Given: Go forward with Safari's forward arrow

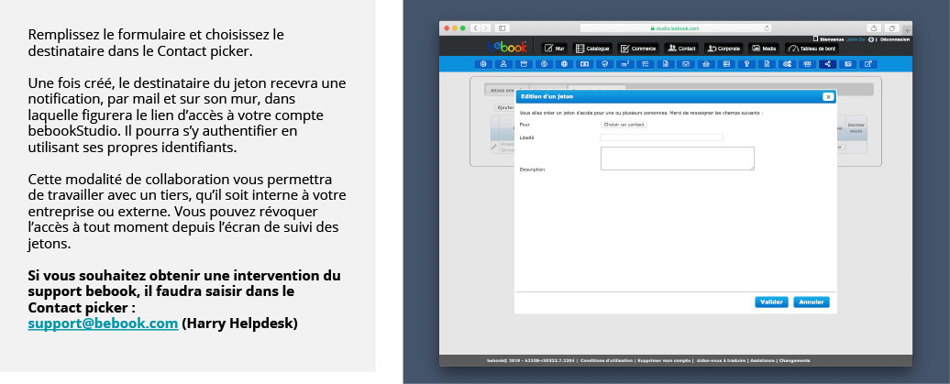Looking at the screenshot, I should click(x=485, y=28).
